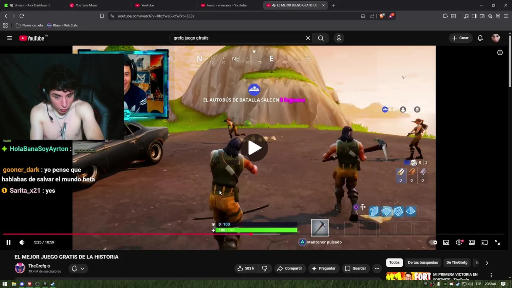Open the media control music note icon

tap(466, 16)
